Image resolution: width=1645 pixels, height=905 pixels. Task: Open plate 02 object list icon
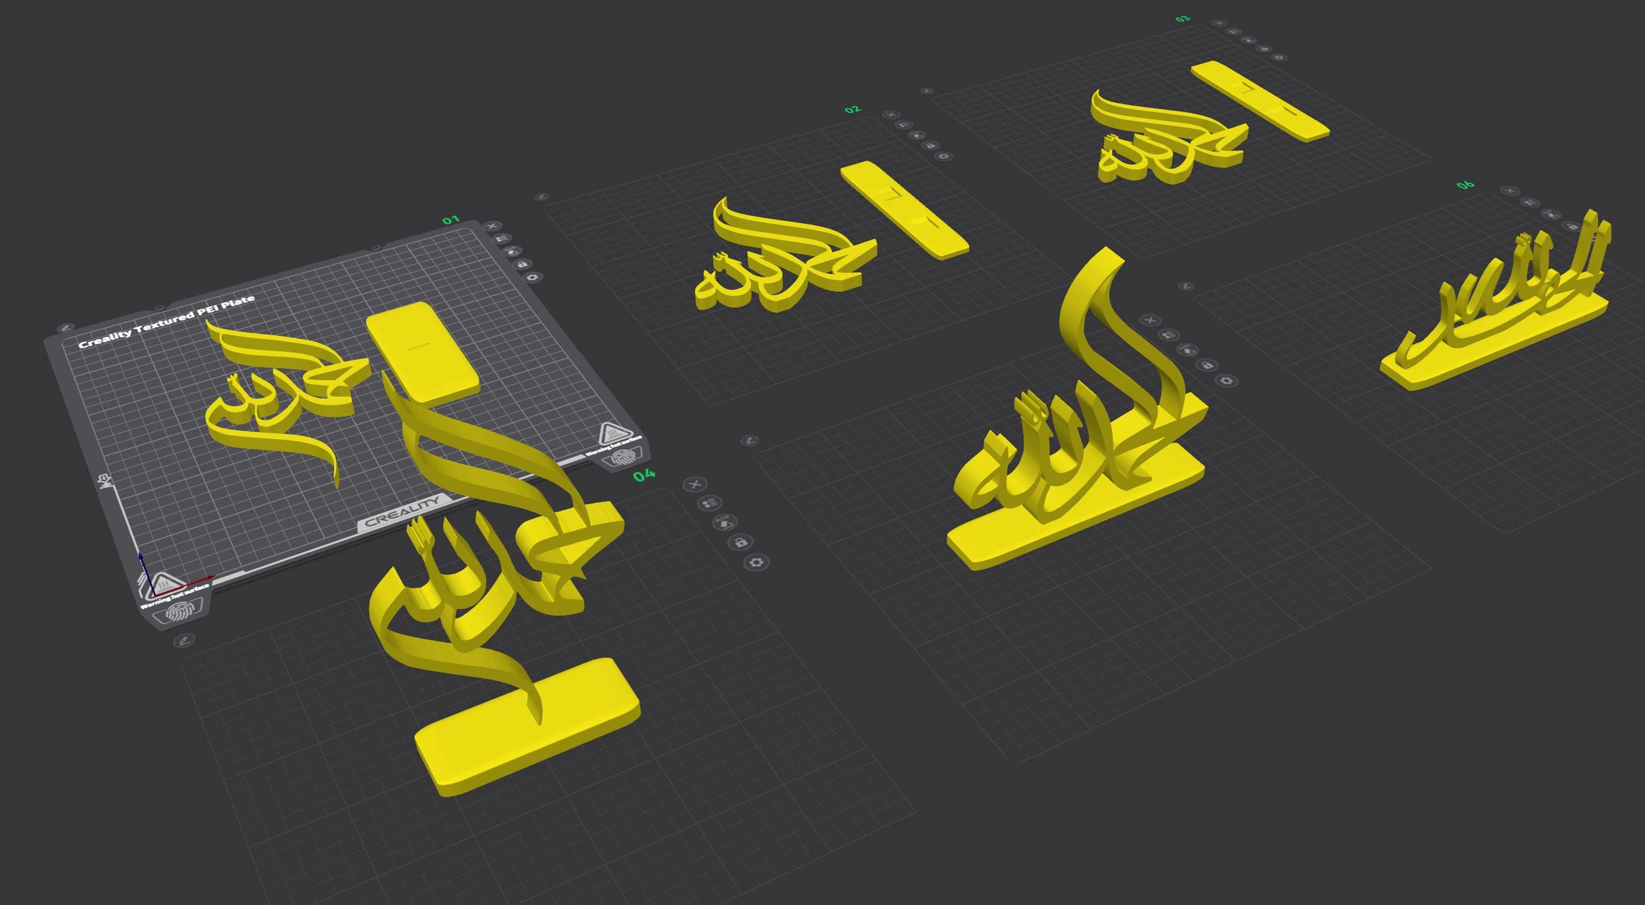point(903,125)
